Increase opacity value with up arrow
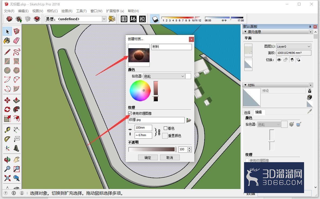 (189, 148)
